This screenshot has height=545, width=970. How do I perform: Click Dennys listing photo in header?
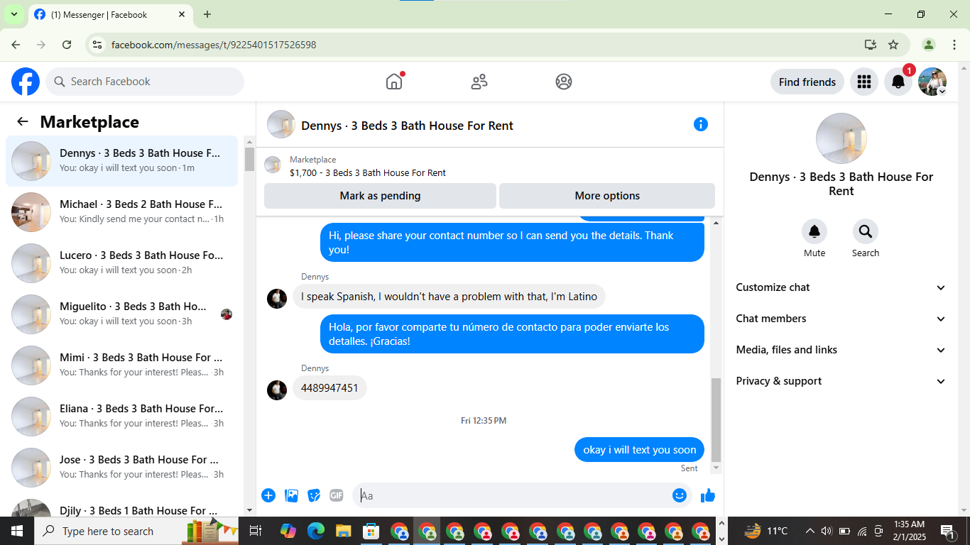tap(281, 124)
